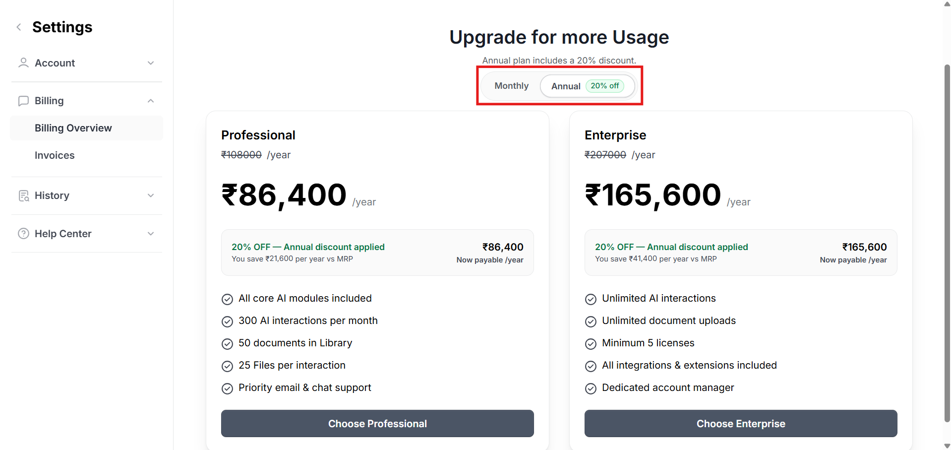Viewport: 951px width, 450px height.
Task: Switch billing period to Monthly
Action: click(x=511, y=86)
